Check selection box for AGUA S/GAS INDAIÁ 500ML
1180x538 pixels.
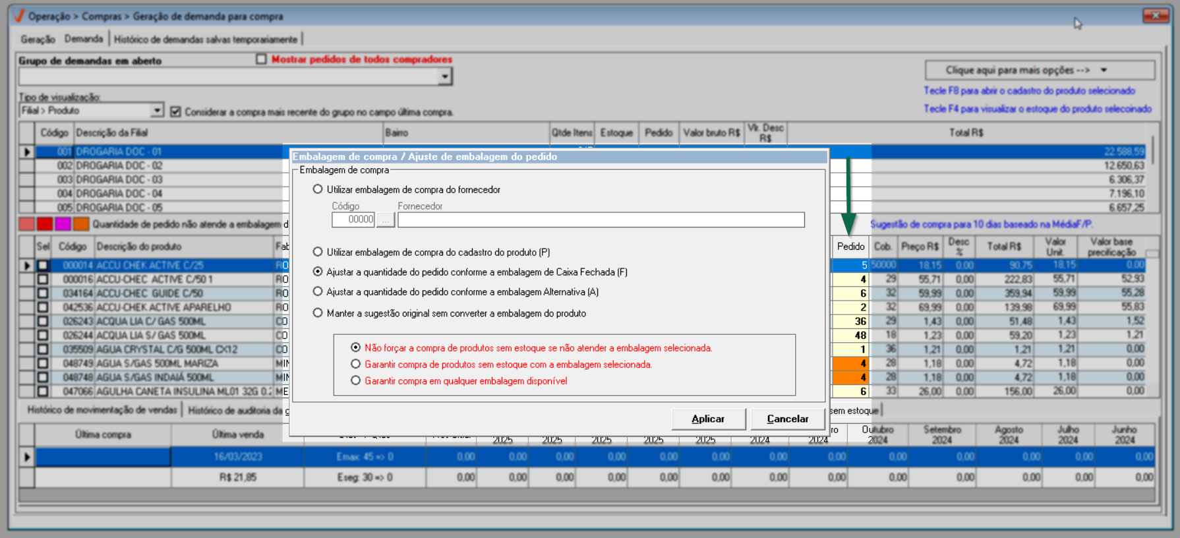(x=43, y=377)
